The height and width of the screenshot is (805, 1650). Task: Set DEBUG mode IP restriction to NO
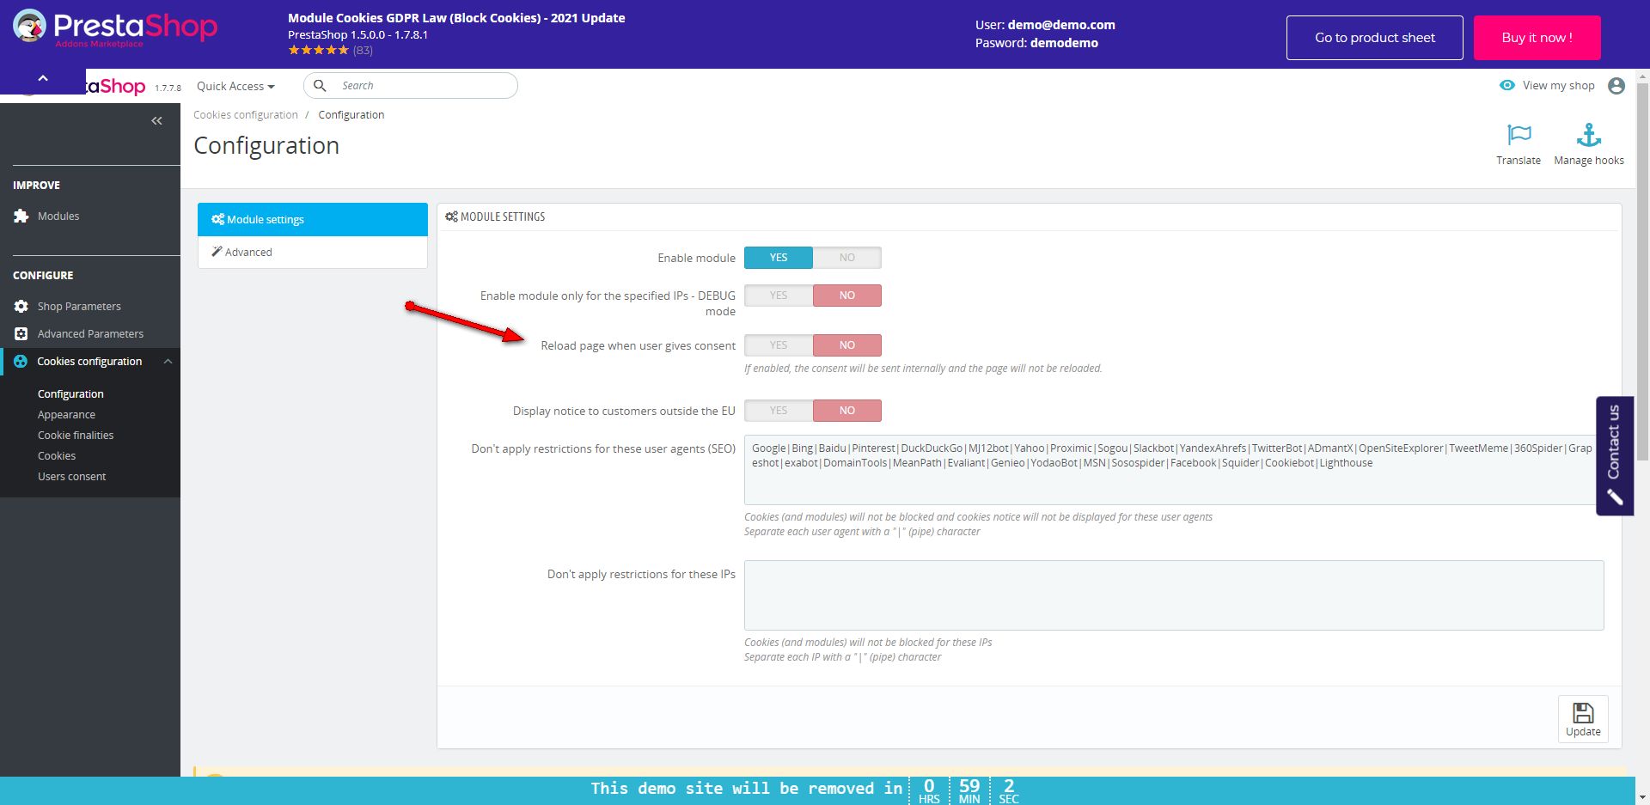pyautogui.click(x=847, y=296)
